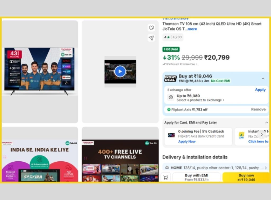
Task: Click 'Click here' link on Instant EMI card
Action: coord(258,142)
